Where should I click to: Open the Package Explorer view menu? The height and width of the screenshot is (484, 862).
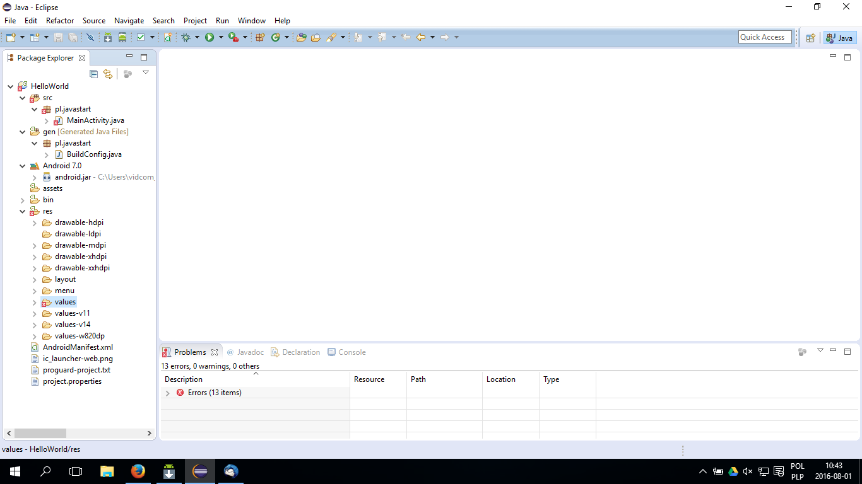click(x=146, y=72)
